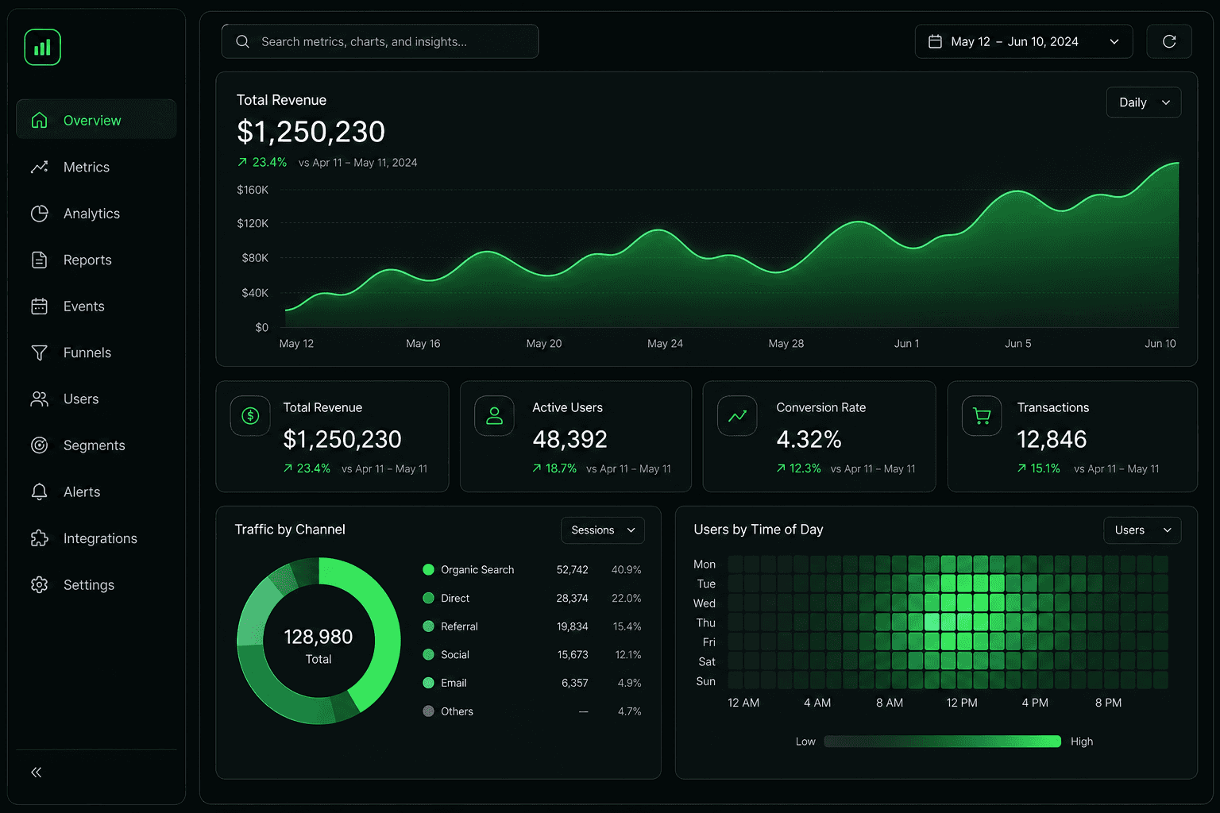1220x813 pixels.
Task: Click the Traffic by Channel title
Action: coord(290,530)
